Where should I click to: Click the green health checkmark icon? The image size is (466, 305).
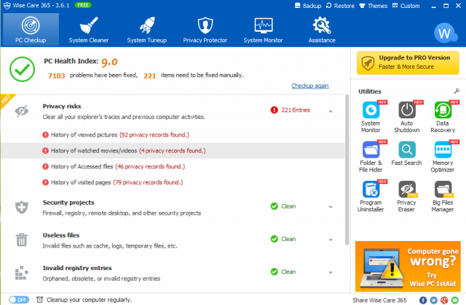point(22,69)
